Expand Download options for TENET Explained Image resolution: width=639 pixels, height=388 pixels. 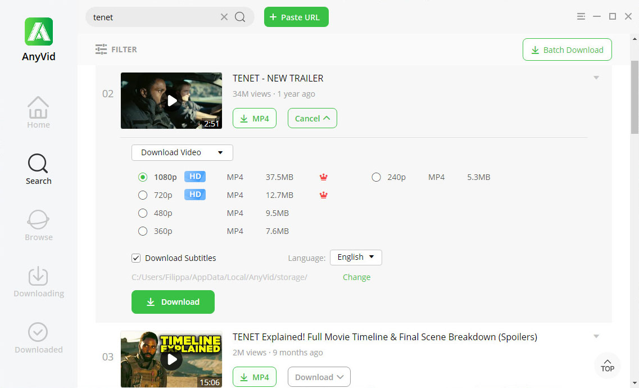pyautogui.click(x=319, y=377)
